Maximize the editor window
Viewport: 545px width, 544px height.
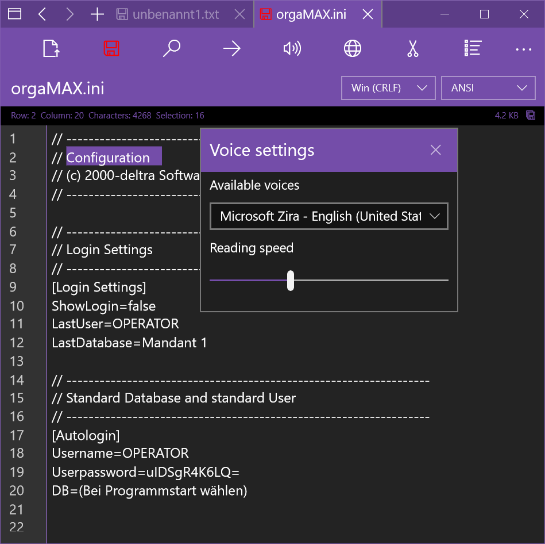(x=484, y=14)
